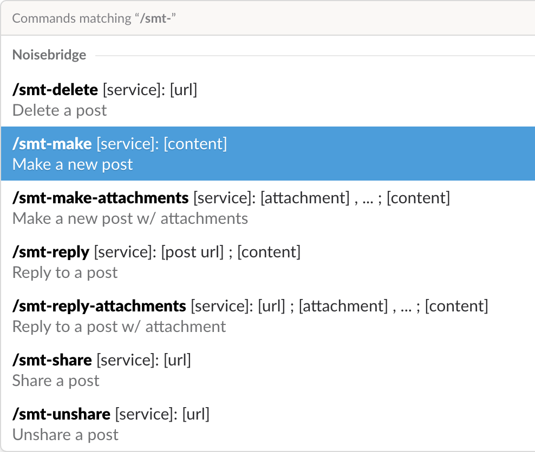Screen dimensions: 535x452
Task: Click the parameter hint after /smt-make-attachments
Action: point(322,198)
